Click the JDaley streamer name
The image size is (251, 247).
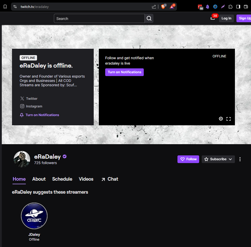point(34,234)
